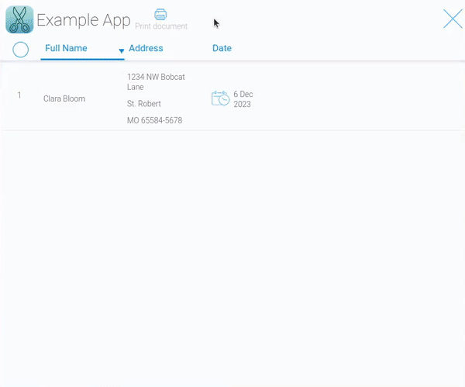Open the 6 Dec 2023 date value
Screen dimensions: 465x387
coord(243,98)
